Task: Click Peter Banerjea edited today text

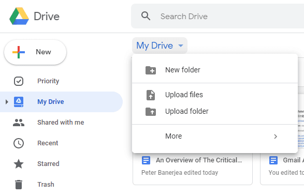Action: point(180,173)
